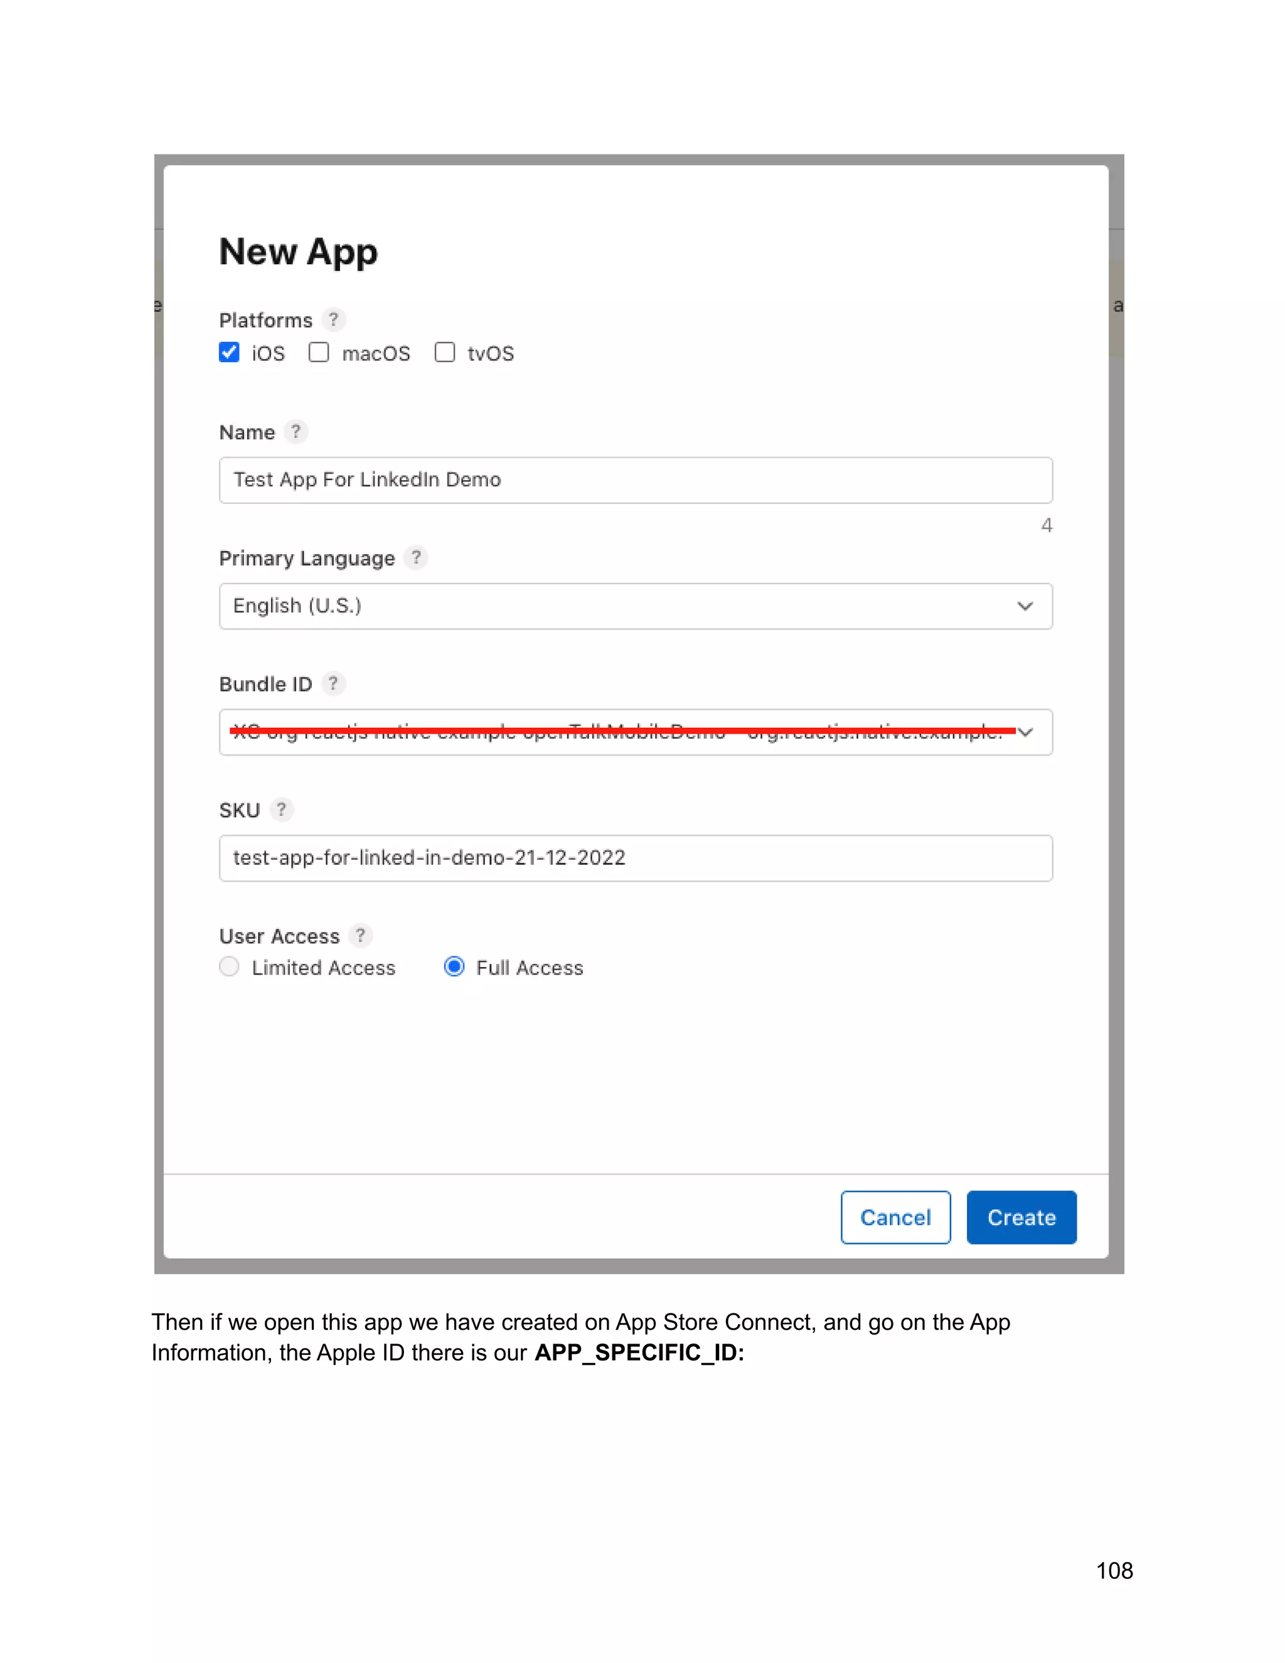Image resolution: width=1285 pixels, height=1663 pixels.
Task: Open the Platforms help question mark
Action: [333, 320]
